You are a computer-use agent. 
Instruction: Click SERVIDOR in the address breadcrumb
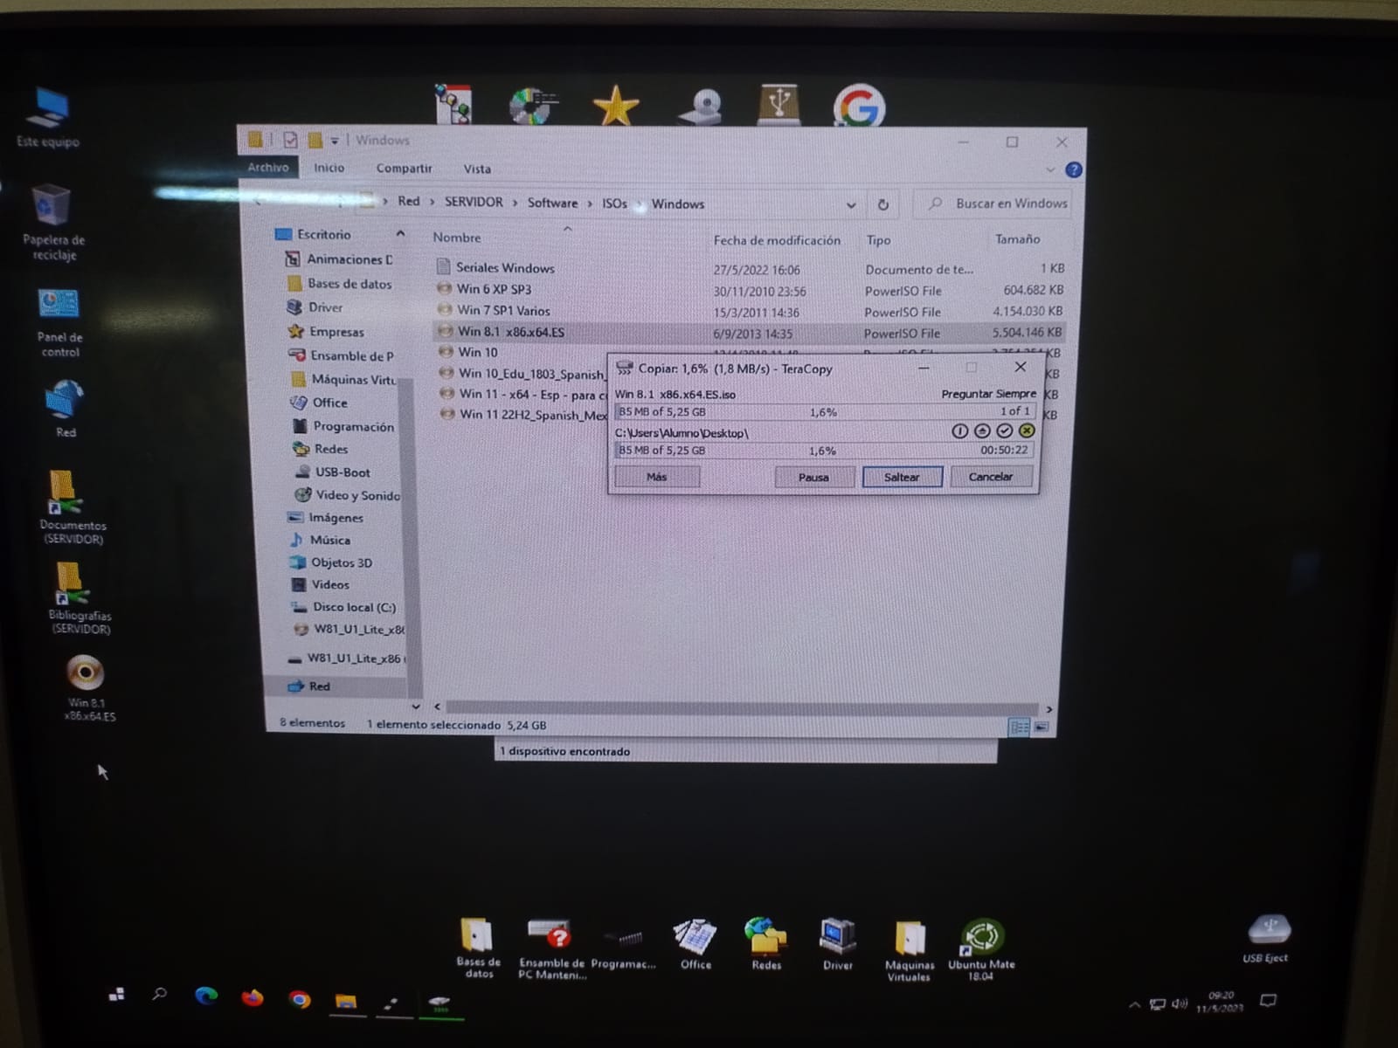[x=474, y=202]
